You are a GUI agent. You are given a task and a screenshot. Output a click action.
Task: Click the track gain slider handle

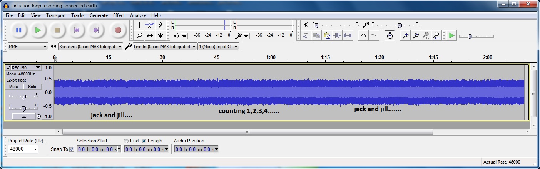[23, 97]
